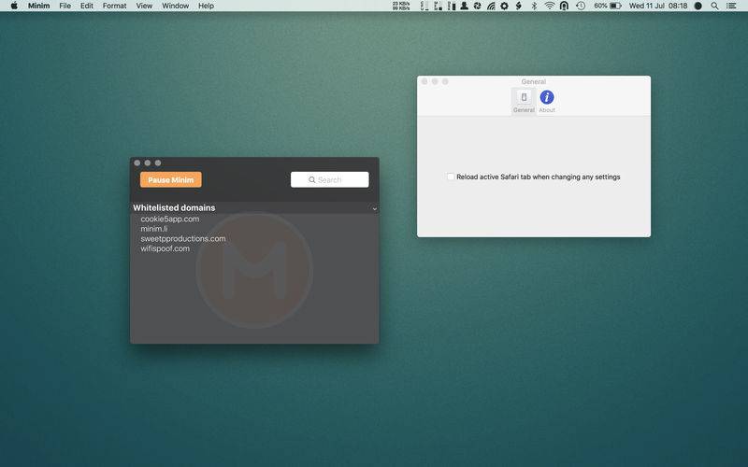Image resolution: width=748 pixels, height=467 pixels.
Task: Close the General preferences window
Action: click(424, 82)
